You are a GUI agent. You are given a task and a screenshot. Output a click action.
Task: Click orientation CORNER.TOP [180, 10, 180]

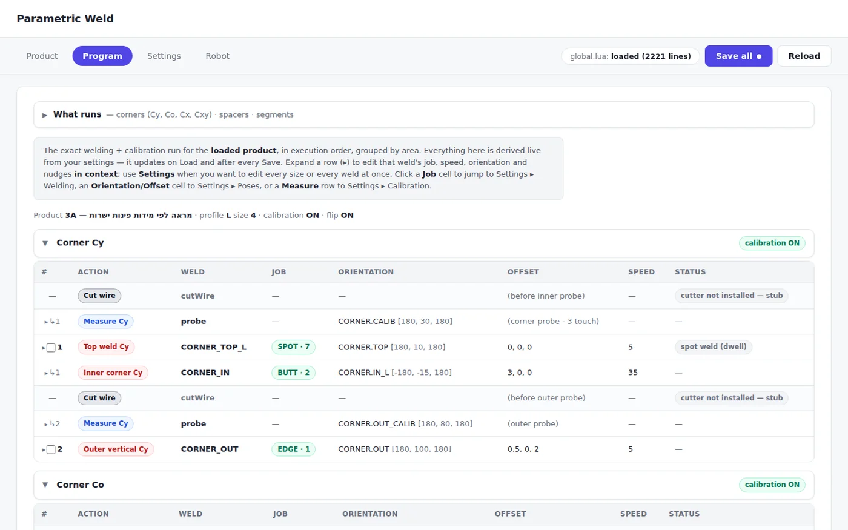(x=391, y=347)
